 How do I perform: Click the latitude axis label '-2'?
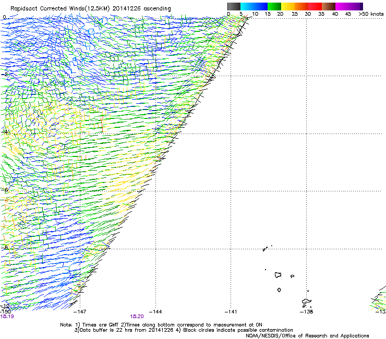[4, 75]
